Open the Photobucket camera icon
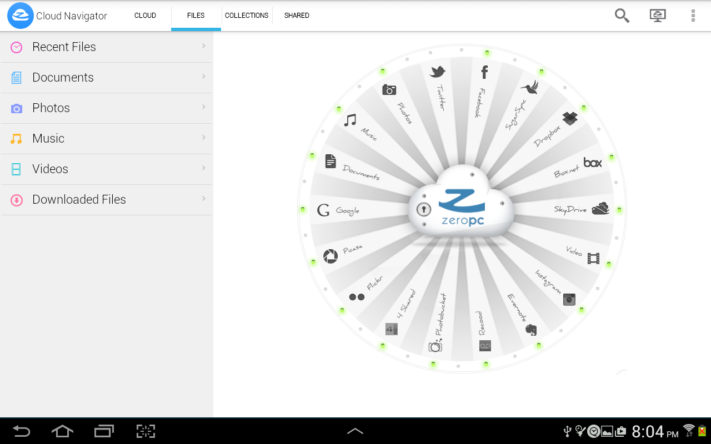The image size is (711, 444). tap(435, 346)
